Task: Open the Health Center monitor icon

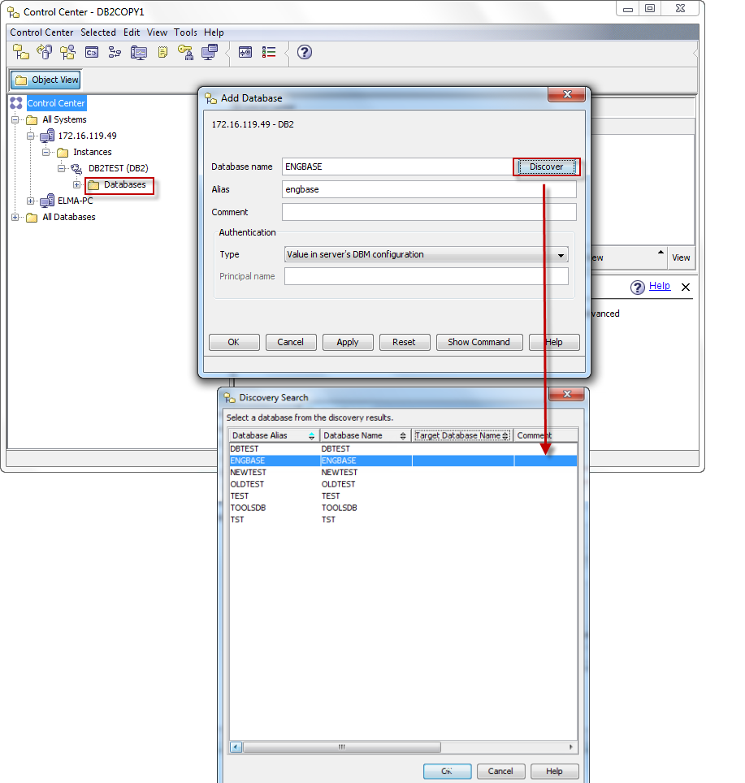Action: click(x=138, y=52)
